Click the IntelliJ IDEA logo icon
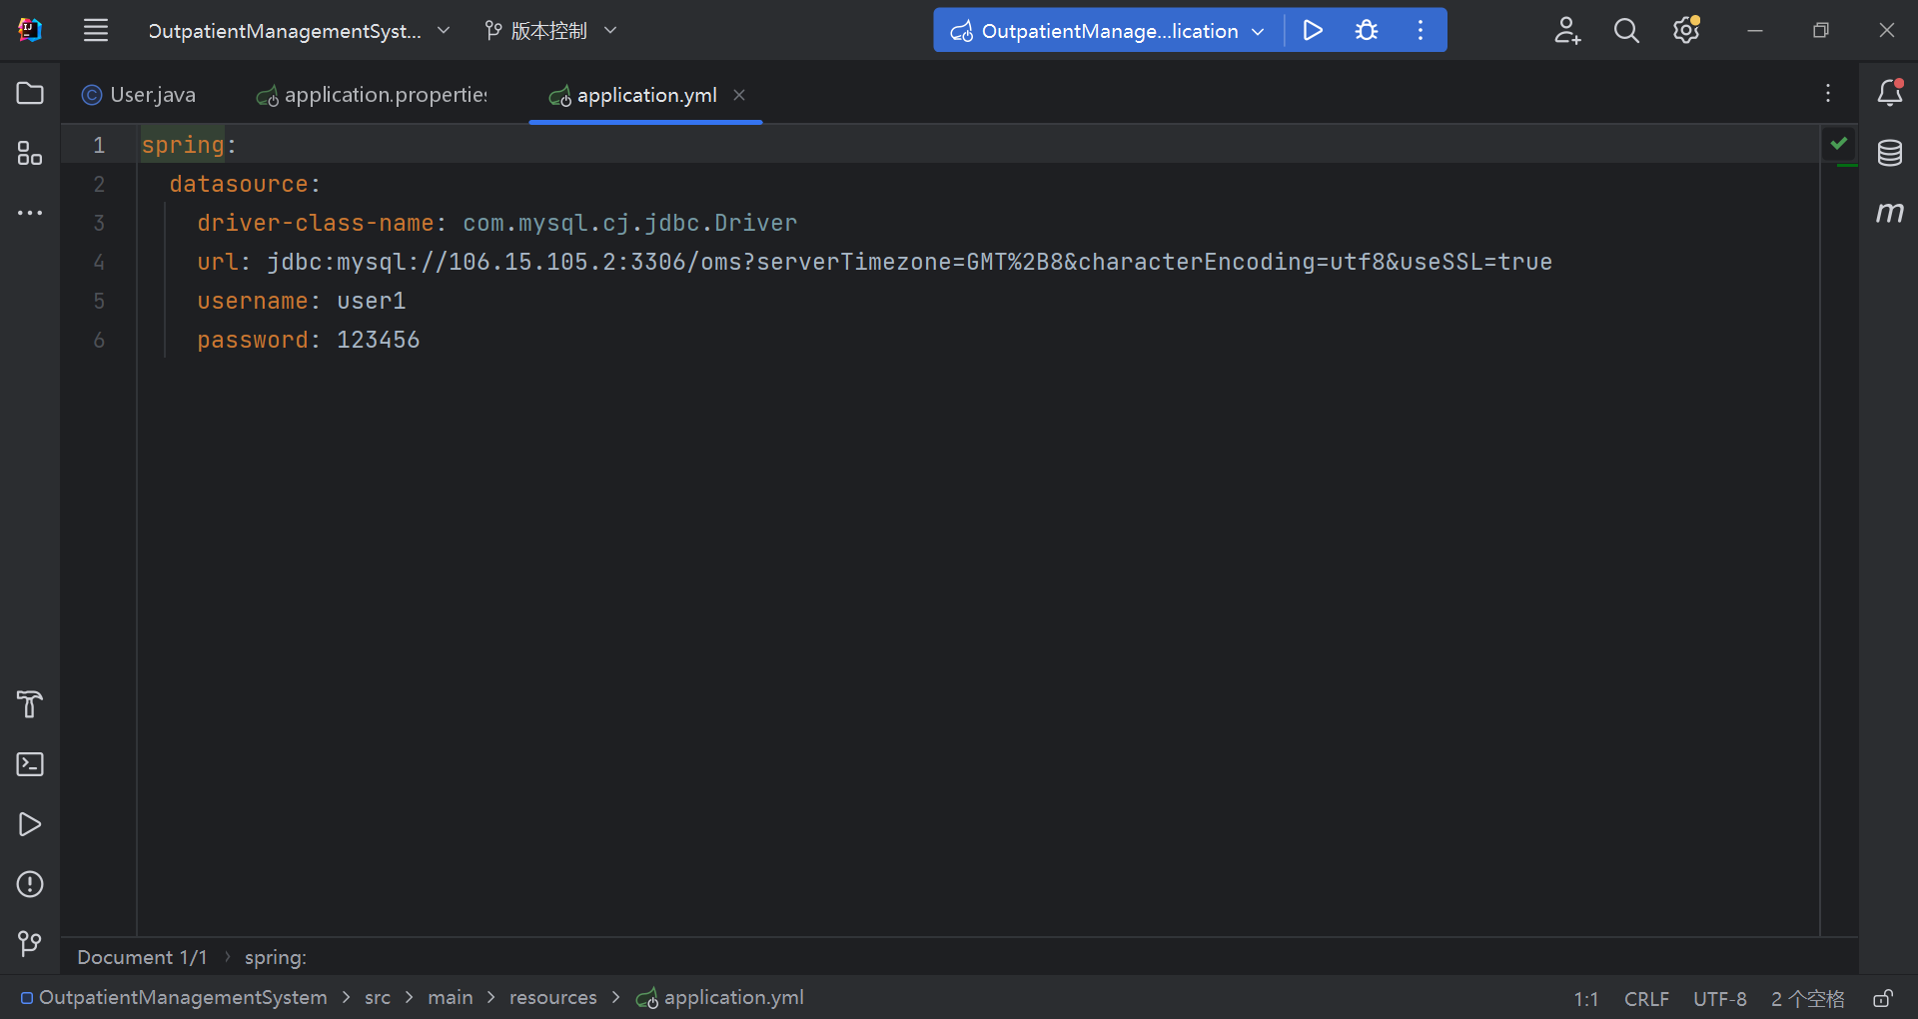Screen dimensions: 1918x1019 coord(30,30)
